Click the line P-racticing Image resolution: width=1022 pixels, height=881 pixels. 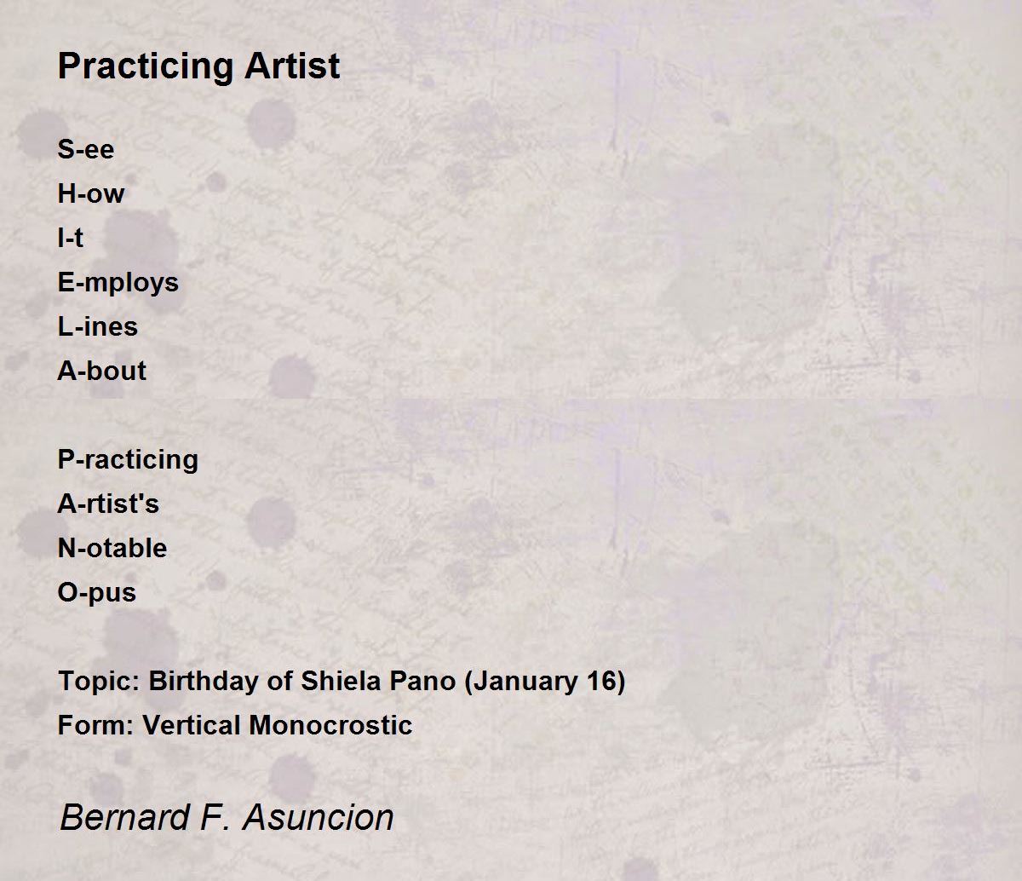128,459
